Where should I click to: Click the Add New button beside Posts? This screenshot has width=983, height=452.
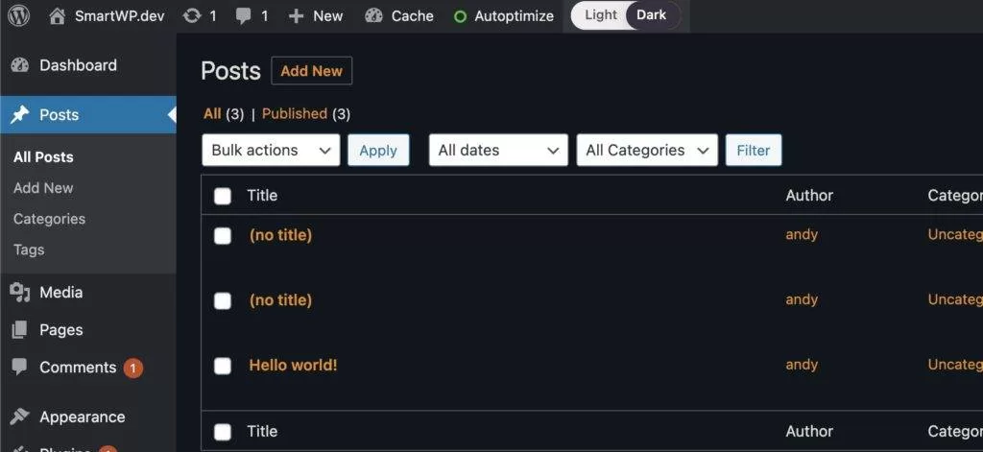click(x=311, y=71)
